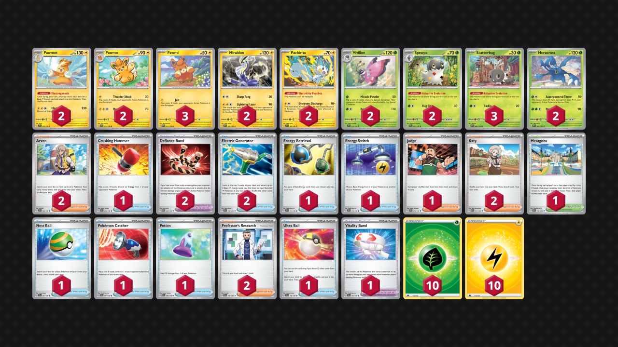618x347 pixels.
Task: Select the Ultra Ball card
Action: point(309,258)
